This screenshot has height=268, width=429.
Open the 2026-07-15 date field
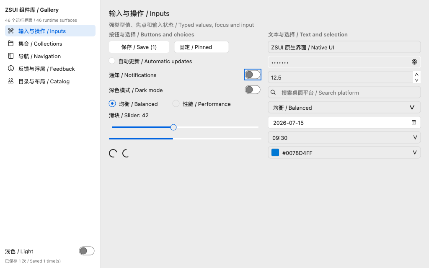(344, 123)
